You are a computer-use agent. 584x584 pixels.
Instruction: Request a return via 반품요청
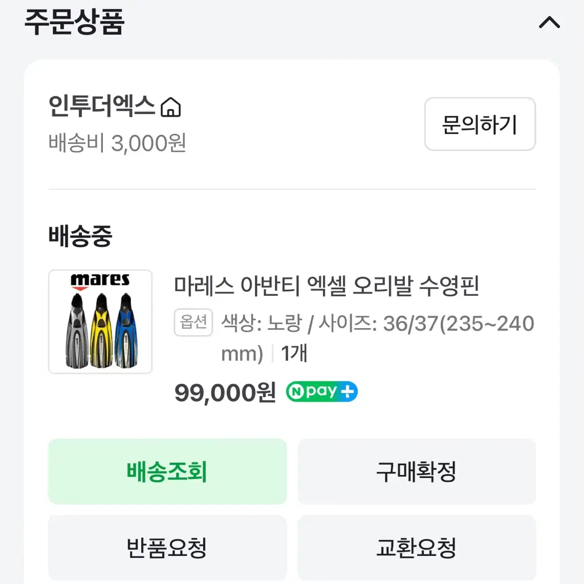pos(167,548)
